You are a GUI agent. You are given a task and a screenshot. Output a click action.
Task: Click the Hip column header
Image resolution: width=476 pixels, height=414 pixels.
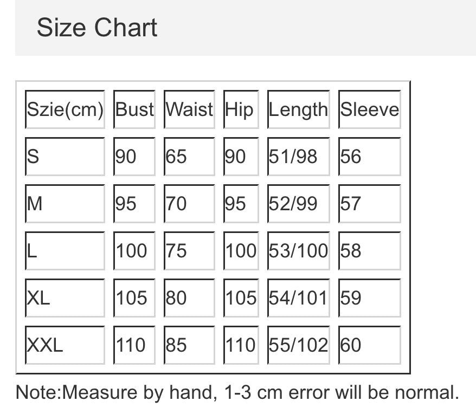[x=240, y=109]
